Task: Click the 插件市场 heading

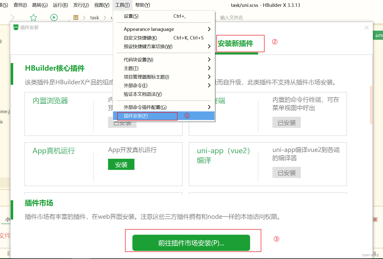Action: tap(39, 203)
